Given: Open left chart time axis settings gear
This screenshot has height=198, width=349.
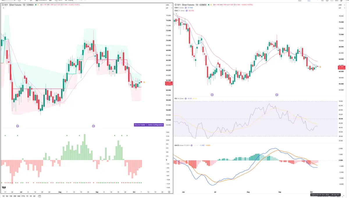Looking at the screenshot, I should 169,192.
